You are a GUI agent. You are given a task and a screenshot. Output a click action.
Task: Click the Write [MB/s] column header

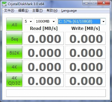(x=86, y=28)
